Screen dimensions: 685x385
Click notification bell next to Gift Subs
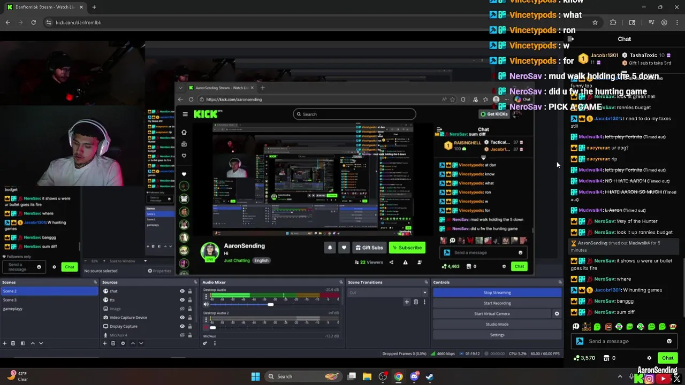pyautogui.click(x=330, y=248)
